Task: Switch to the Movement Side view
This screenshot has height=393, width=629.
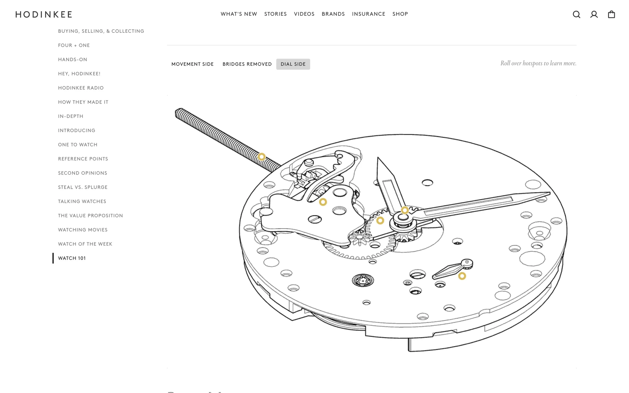Action: (x=193, y=64)
